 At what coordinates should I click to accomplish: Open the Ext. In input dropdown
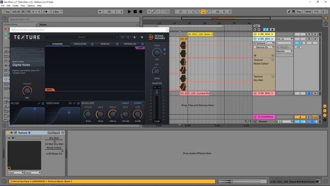(284, 39)
